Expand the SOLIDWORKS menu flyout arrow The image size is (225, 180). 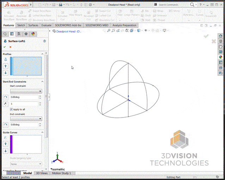tap(31, 5)
